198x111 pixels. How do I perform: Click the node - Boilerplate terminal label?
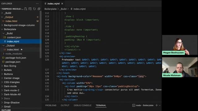pos(144,105)
